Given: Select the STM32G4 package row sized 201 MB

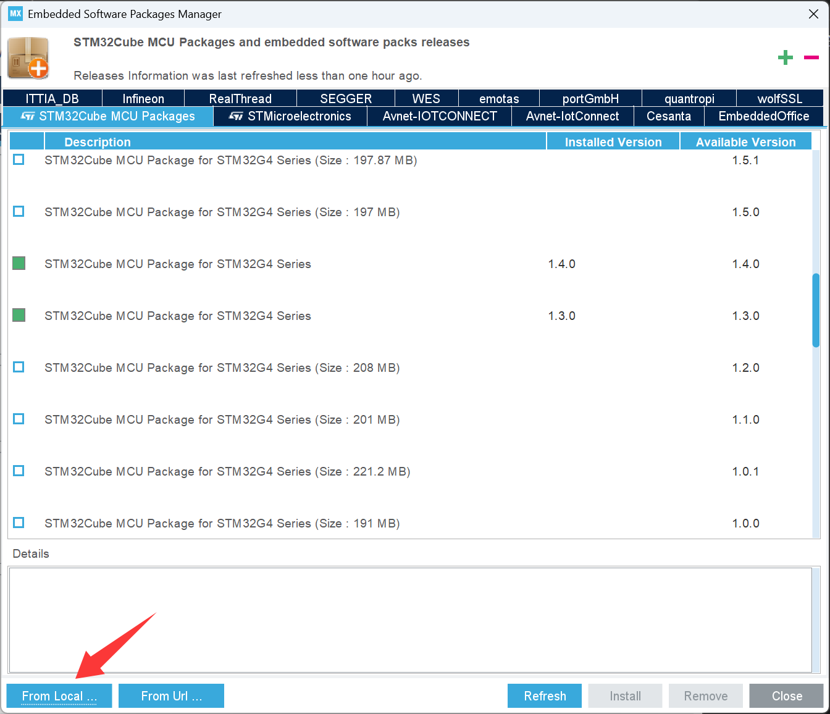Looking at the screenshot, I should click(x=410, y=419).
